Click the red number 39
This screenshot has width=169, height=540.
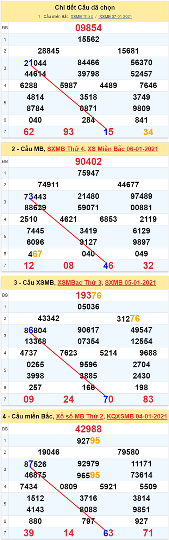point(29,533)
